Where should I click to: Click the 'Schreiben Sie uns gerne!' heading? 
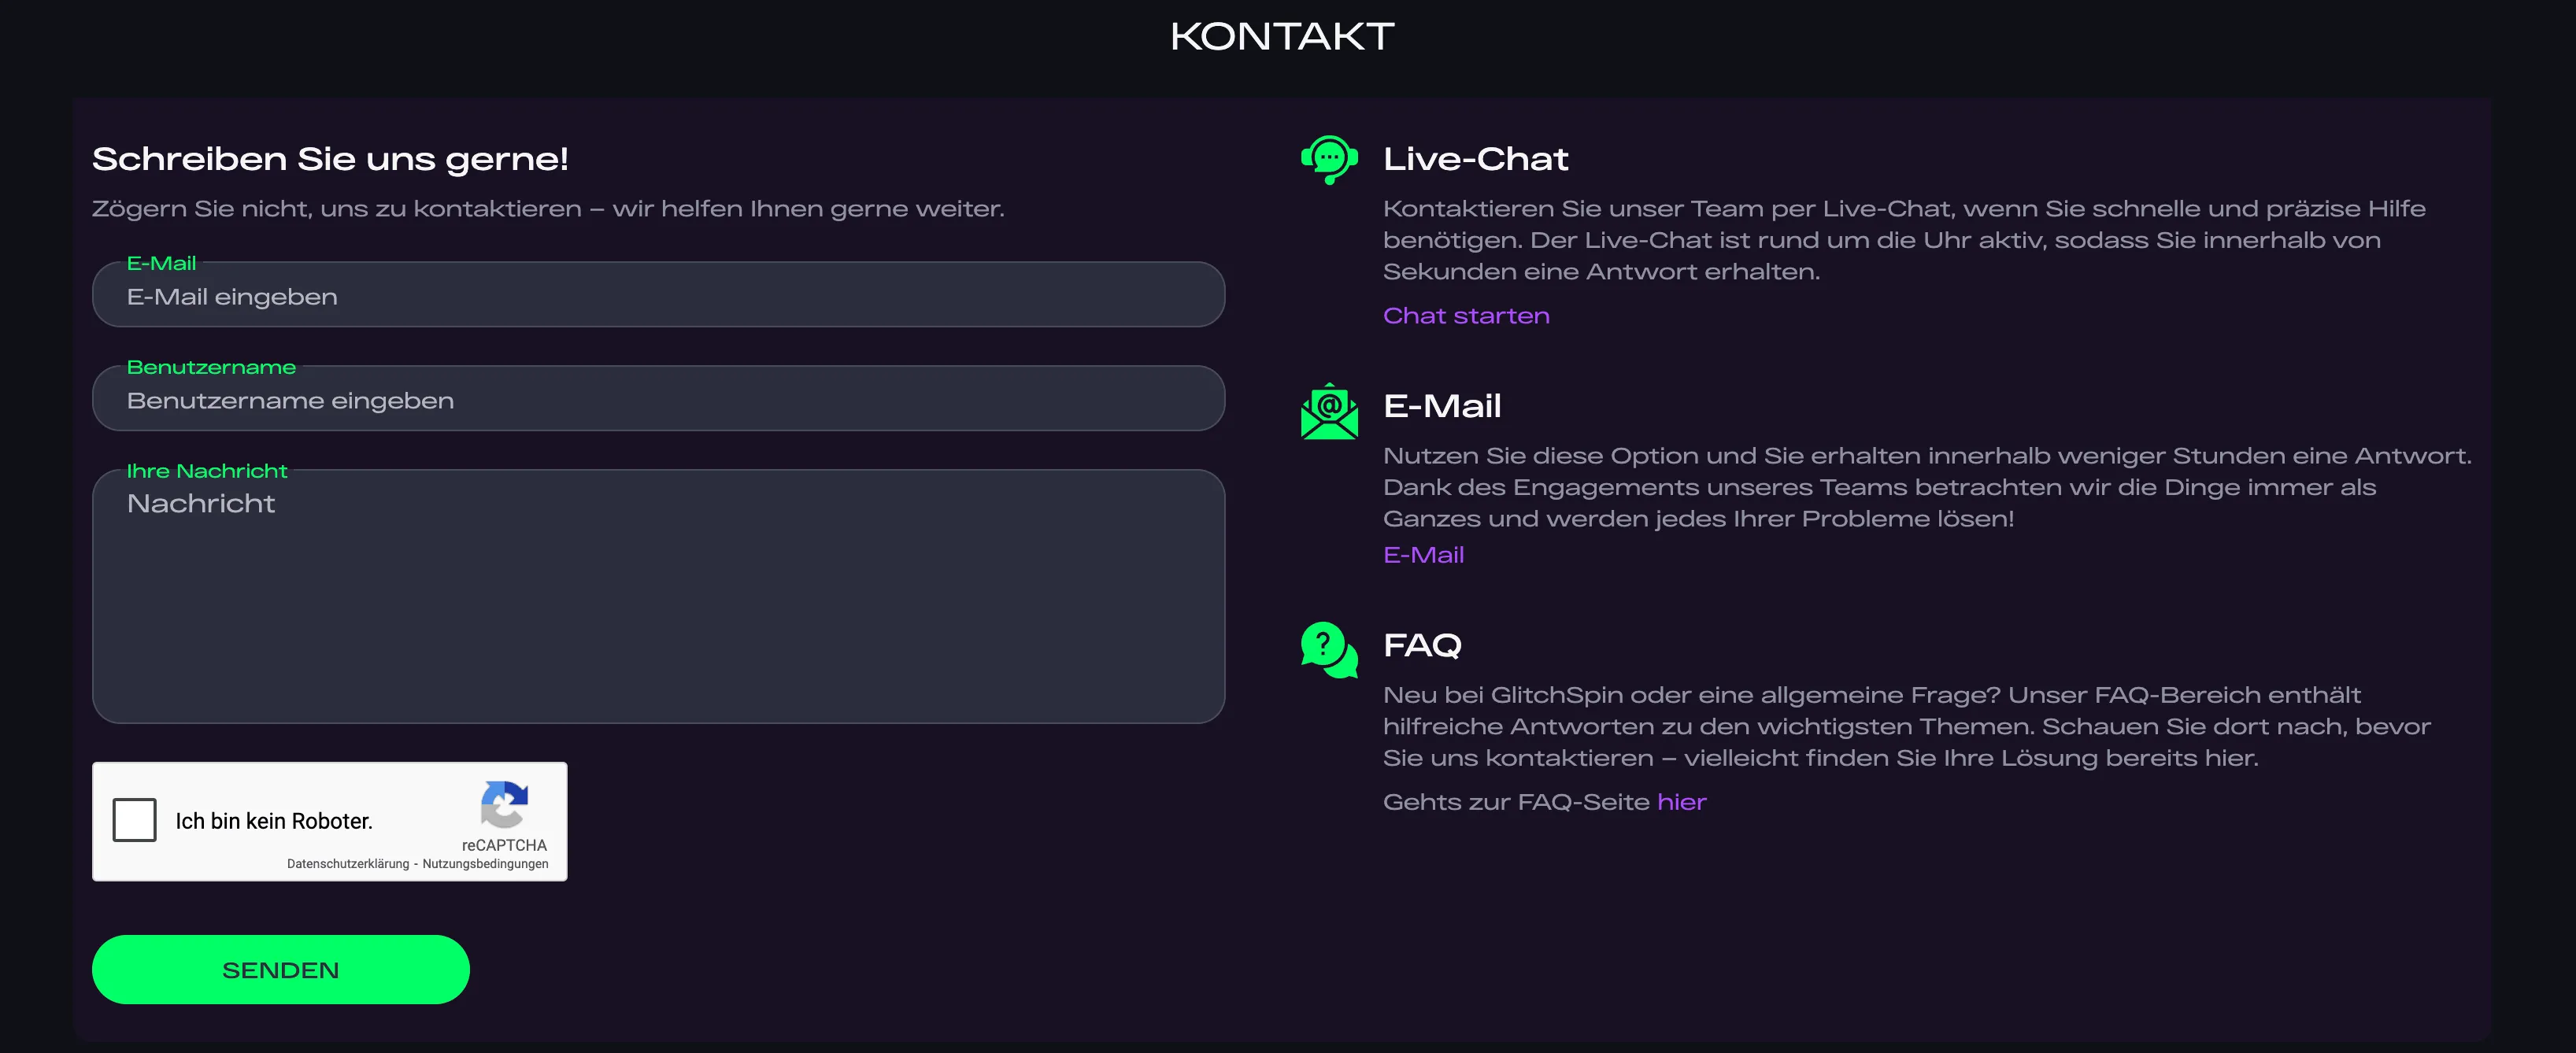pyautogui.click(x=330, y=158)
